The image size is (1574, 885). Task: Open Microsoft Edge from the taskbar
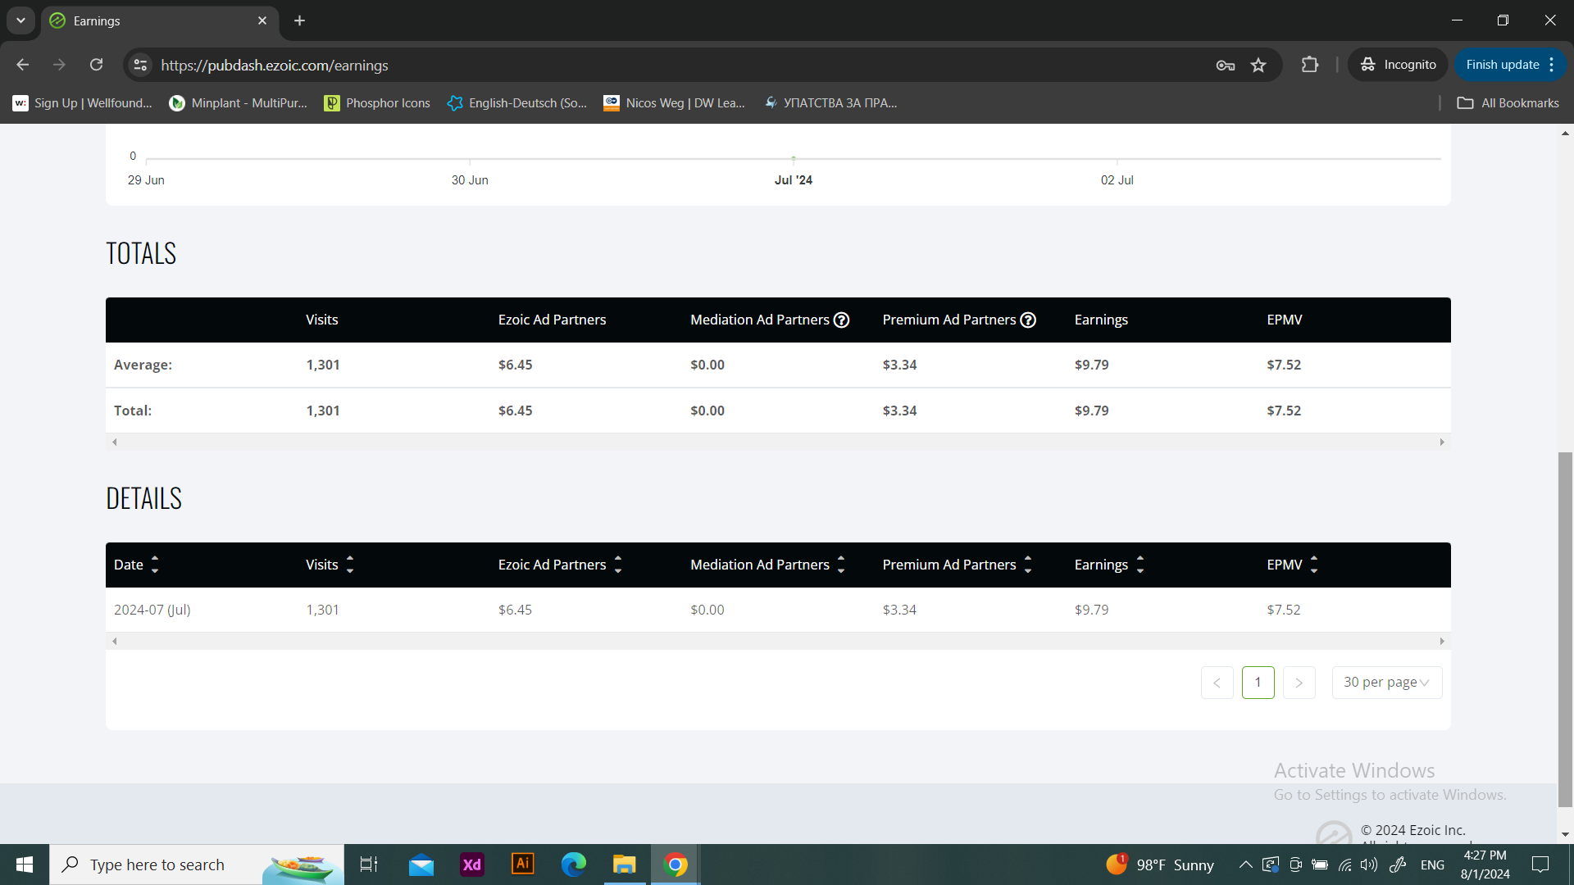574,865
